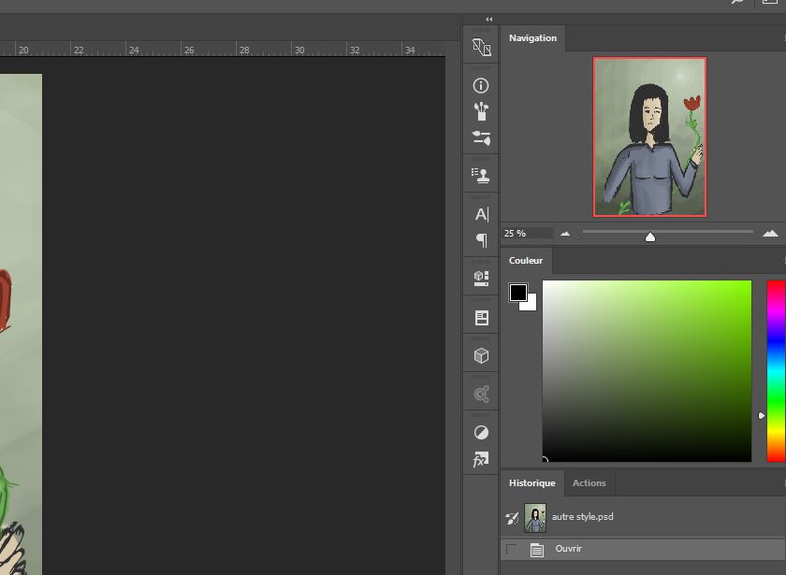The image size is (786, 575).
Task: Open the 3D cube panel icon
Action: 481,355
